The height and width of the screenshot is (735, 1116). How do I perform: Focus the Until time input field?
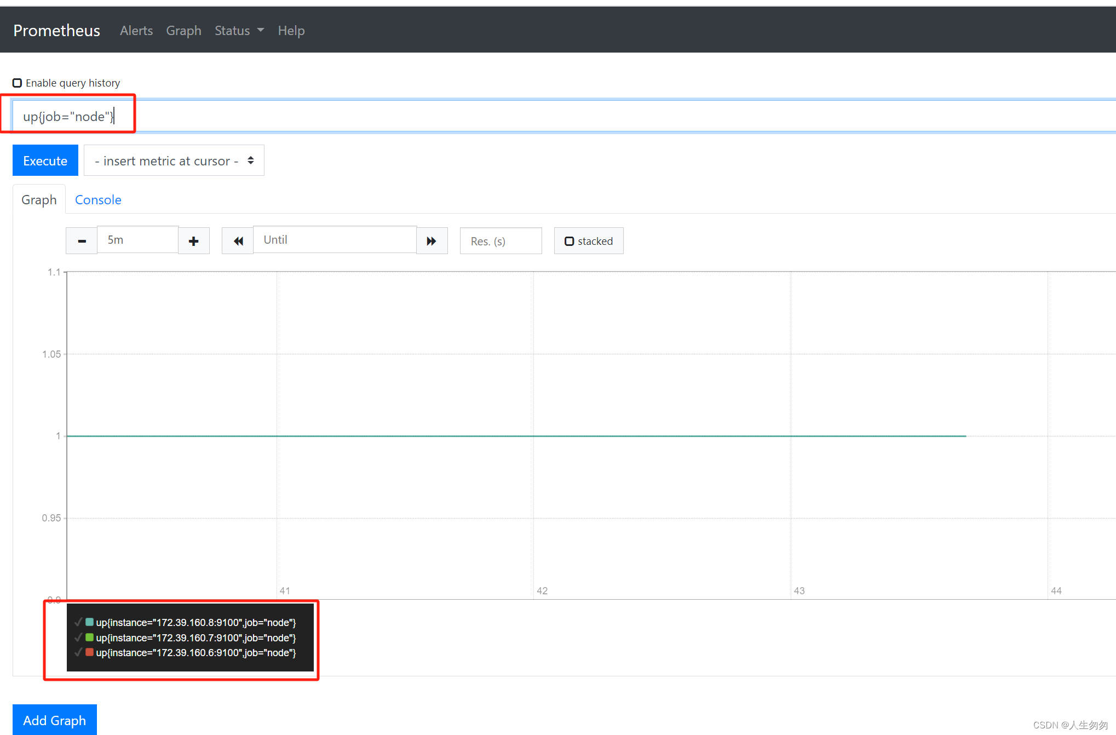[335, 240]
